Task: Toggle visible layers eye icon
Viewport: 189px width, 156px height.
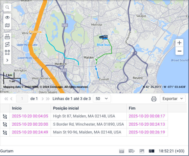Action: (x=7, y=17)
